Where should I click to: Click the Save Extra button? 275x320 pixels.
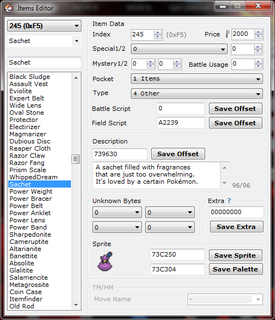coord(237,227)
